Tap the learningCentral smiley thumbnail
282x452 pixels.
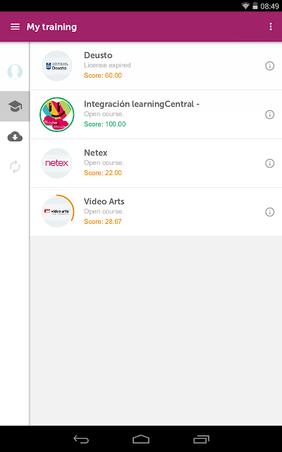tap(57, 114)
